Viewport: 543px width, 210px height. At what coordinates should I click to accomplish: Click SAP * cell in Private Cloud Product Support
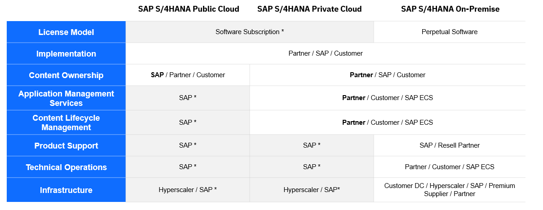click(312, 145)
